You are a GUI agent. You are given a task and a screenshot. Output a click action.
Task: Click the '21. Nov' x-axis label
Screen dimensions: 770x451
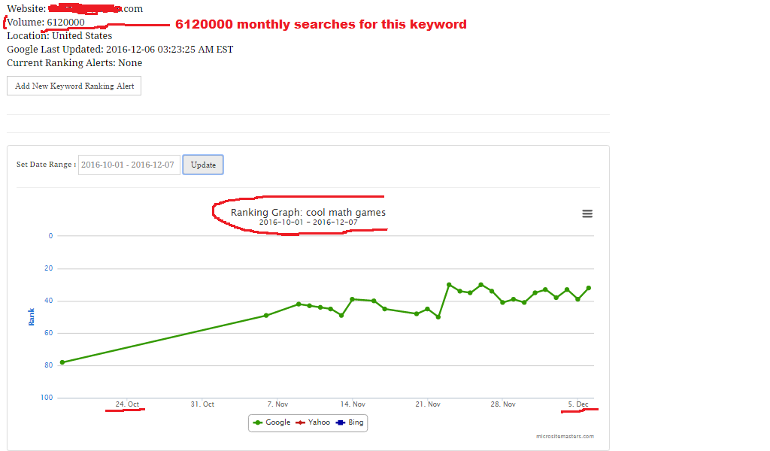point(428,404)
